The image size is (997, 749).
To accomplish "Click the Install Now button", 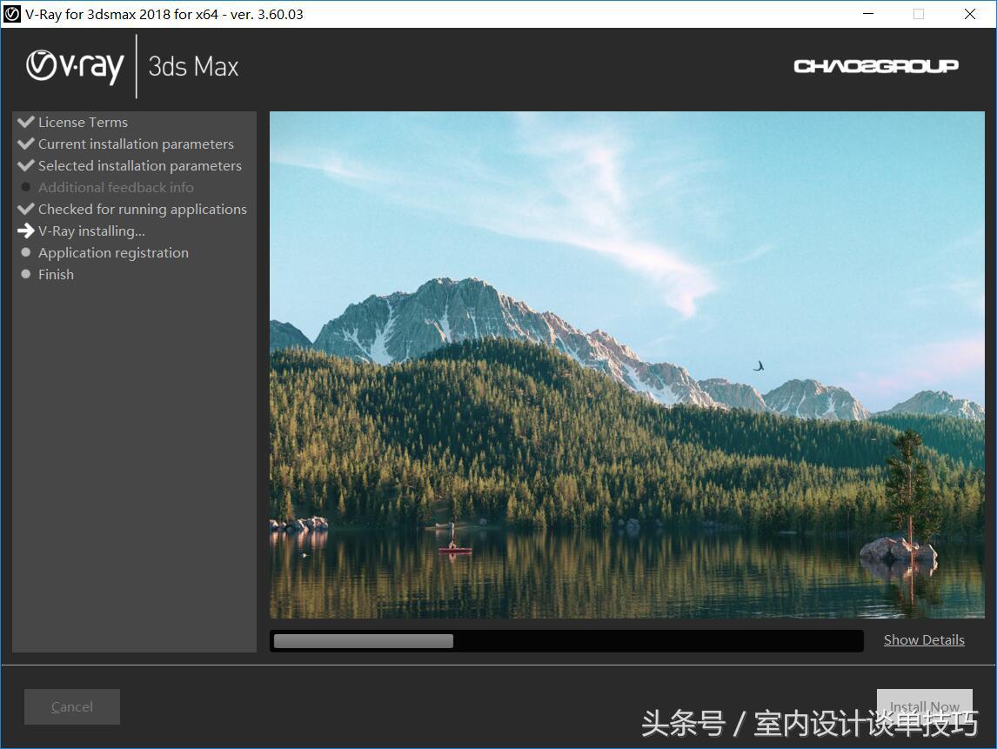I will (x=924, y=706).
